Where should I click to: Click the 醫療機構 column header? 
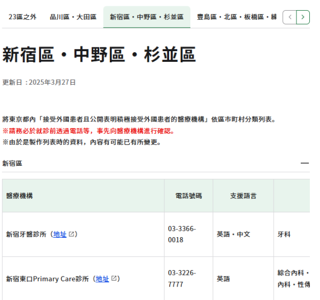point(83,196)
